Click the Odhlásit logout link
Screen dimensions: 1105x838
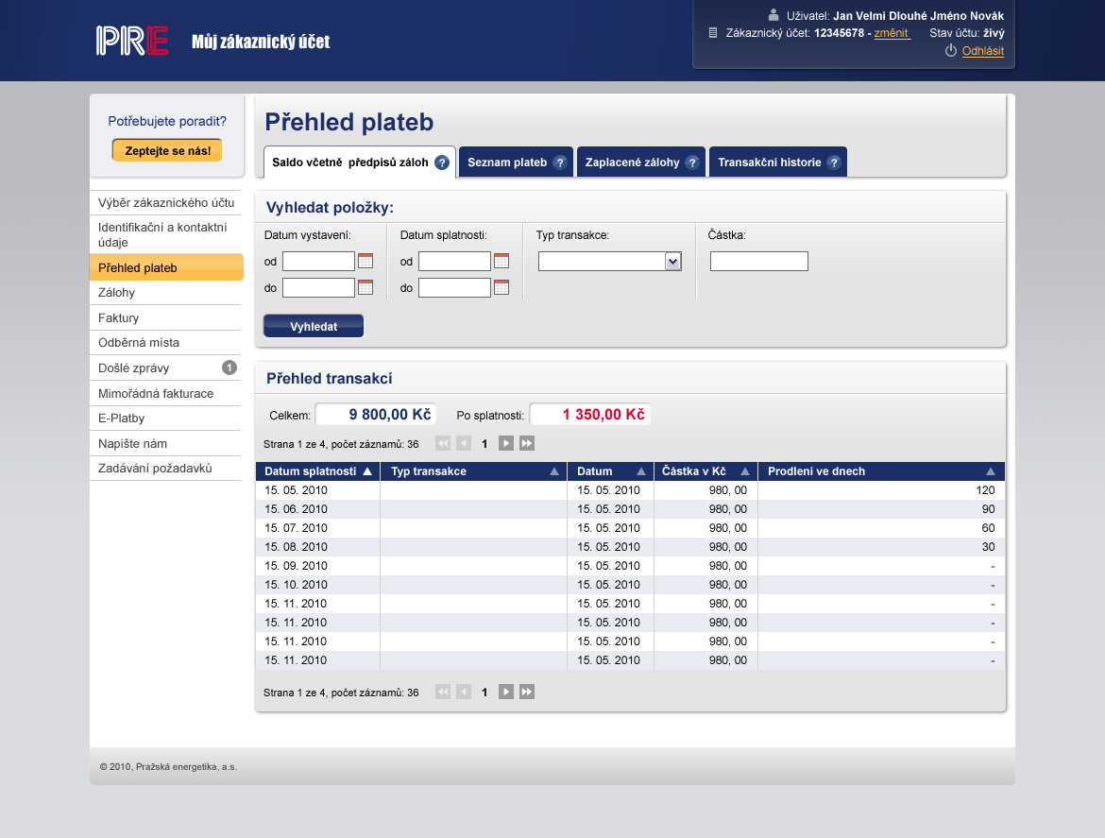[983, 51]
